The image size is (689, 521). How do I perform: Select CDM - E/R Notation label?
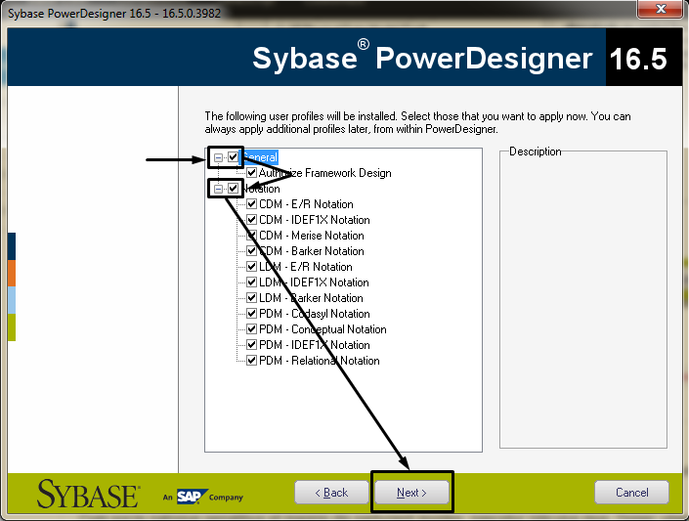coord(306,204)
